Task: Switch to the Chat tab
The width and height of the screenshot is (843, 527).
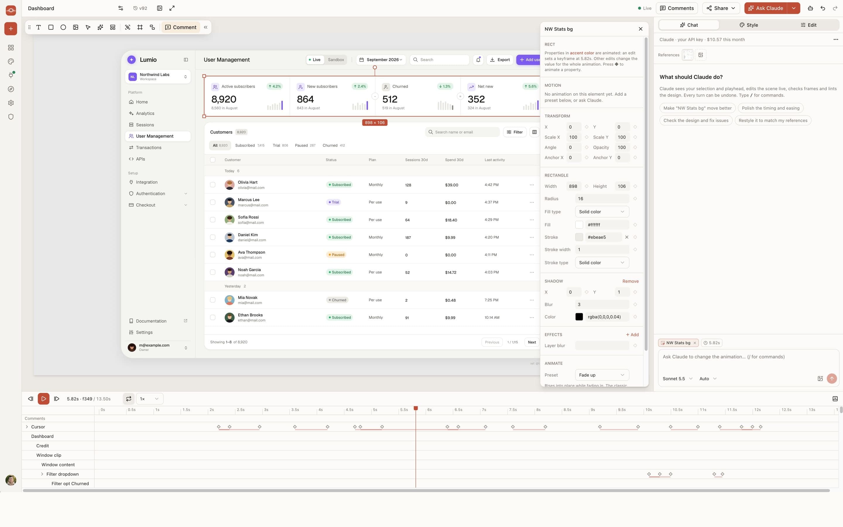Action: pos(689,25)
